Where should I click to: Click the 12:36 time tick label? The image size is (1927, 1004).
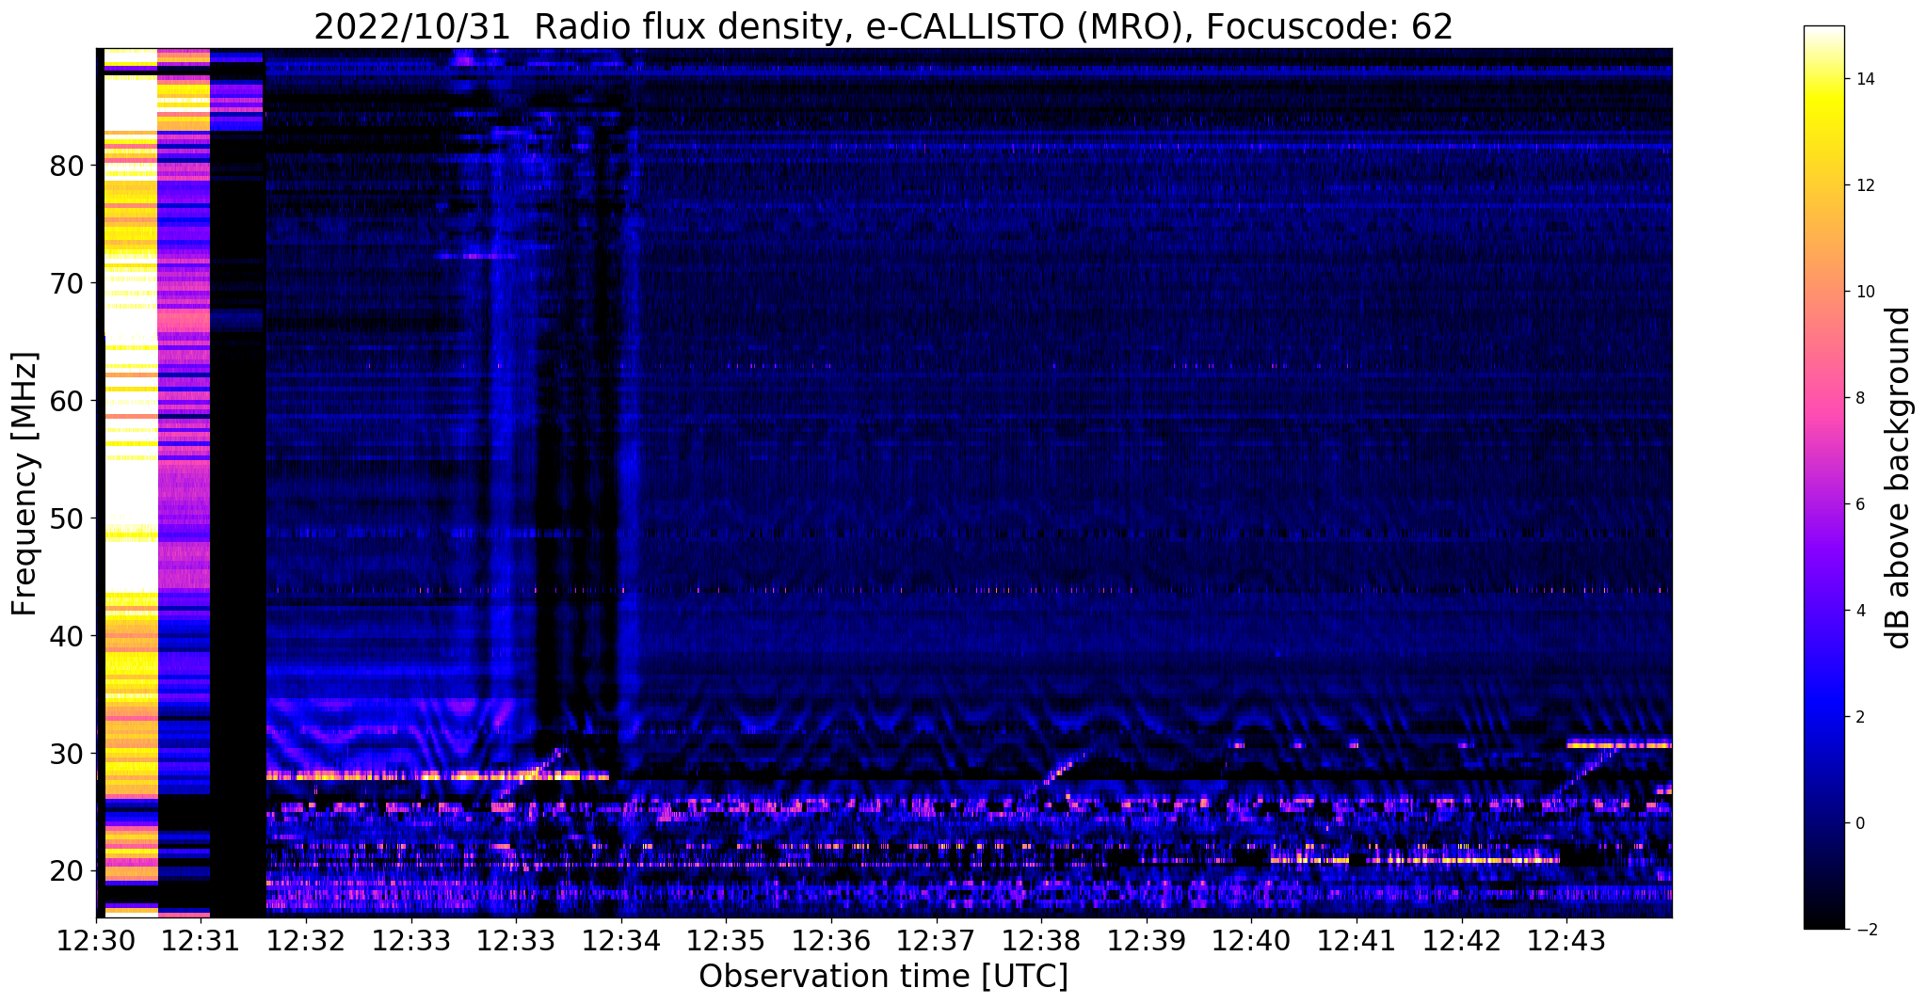point(832,941)
